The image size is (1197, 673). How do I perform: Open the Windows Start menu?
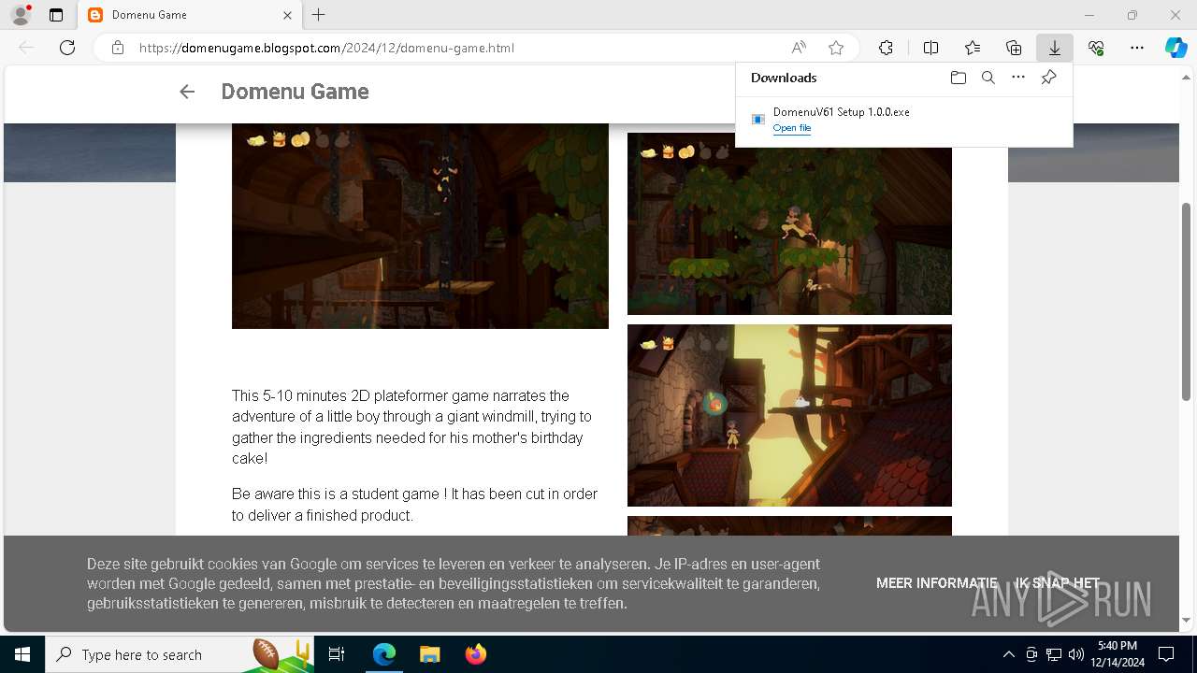click(22, 654)
